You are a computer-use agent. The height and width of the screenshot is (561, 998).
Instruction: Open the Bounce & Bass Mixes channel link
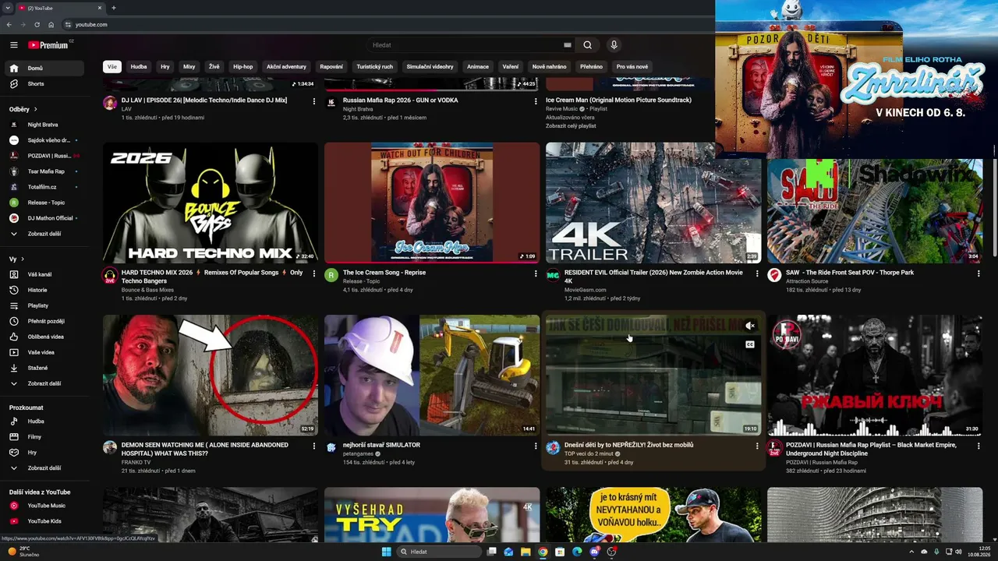147,290
